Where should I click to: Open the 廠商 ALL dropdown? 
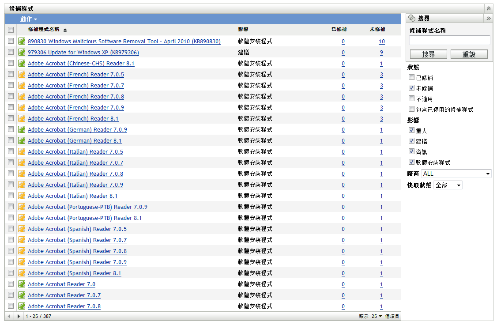coord(456,174)
